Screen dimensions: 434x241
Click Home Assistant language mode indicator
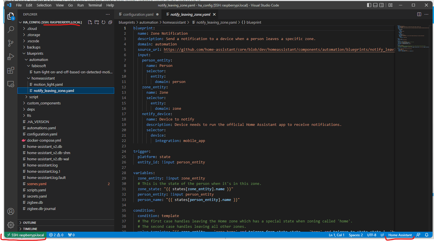400,235
